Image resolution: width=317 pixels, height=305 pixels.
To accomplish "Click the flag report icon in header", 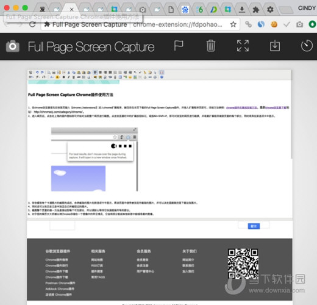I will 179,46.
